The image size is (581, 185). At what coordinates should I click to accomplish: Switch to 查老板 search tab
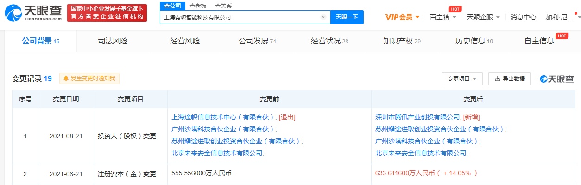pyautogui.click(x=198, y=6)
